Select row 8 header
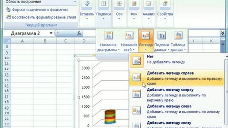This screenshot has width=228, height=128. [7, 47]
